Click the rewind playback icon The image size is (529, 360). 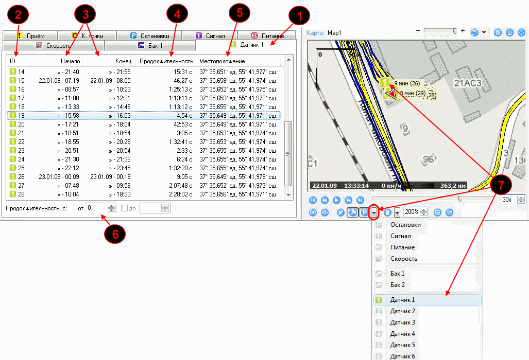click(x=325, y=200)
